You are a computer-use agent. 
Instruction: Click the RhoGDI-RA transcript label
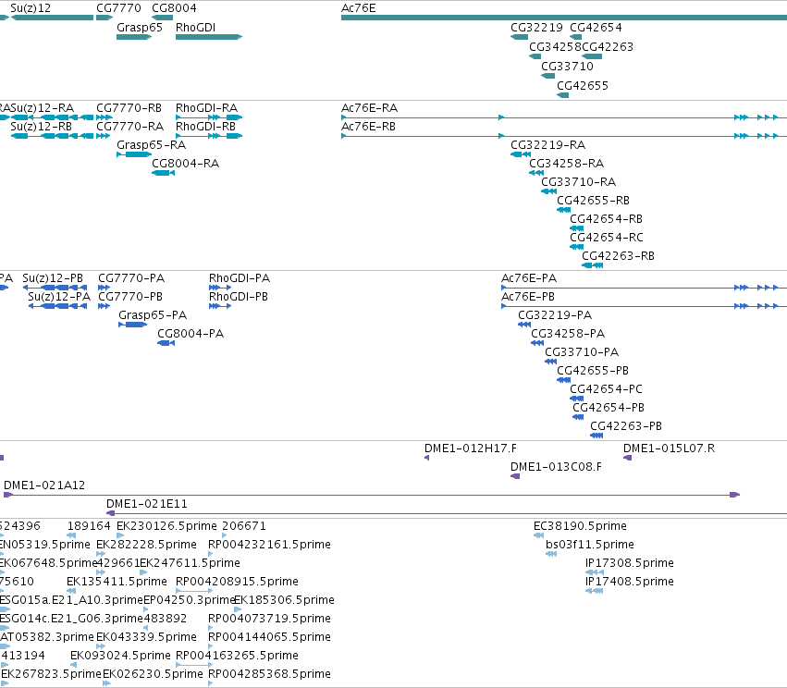coord(206,108)
